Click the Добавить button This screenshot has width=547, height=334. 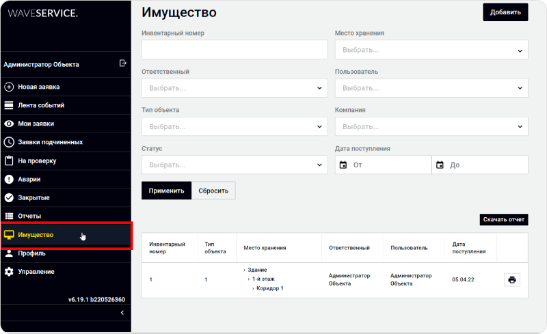505,12
